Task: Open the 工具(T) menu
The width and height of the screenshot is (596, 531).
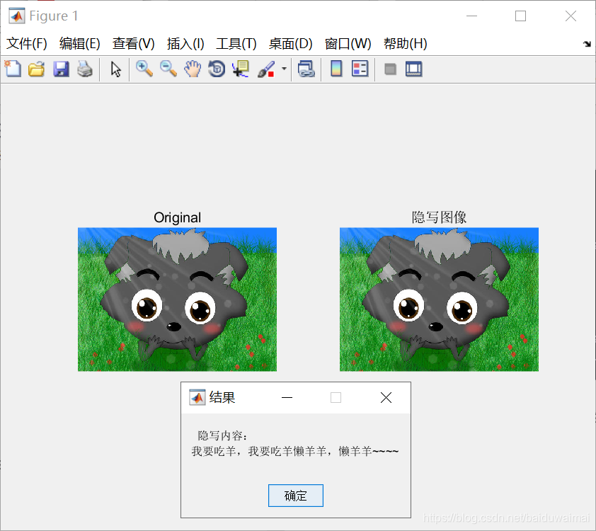Action: 236,44
